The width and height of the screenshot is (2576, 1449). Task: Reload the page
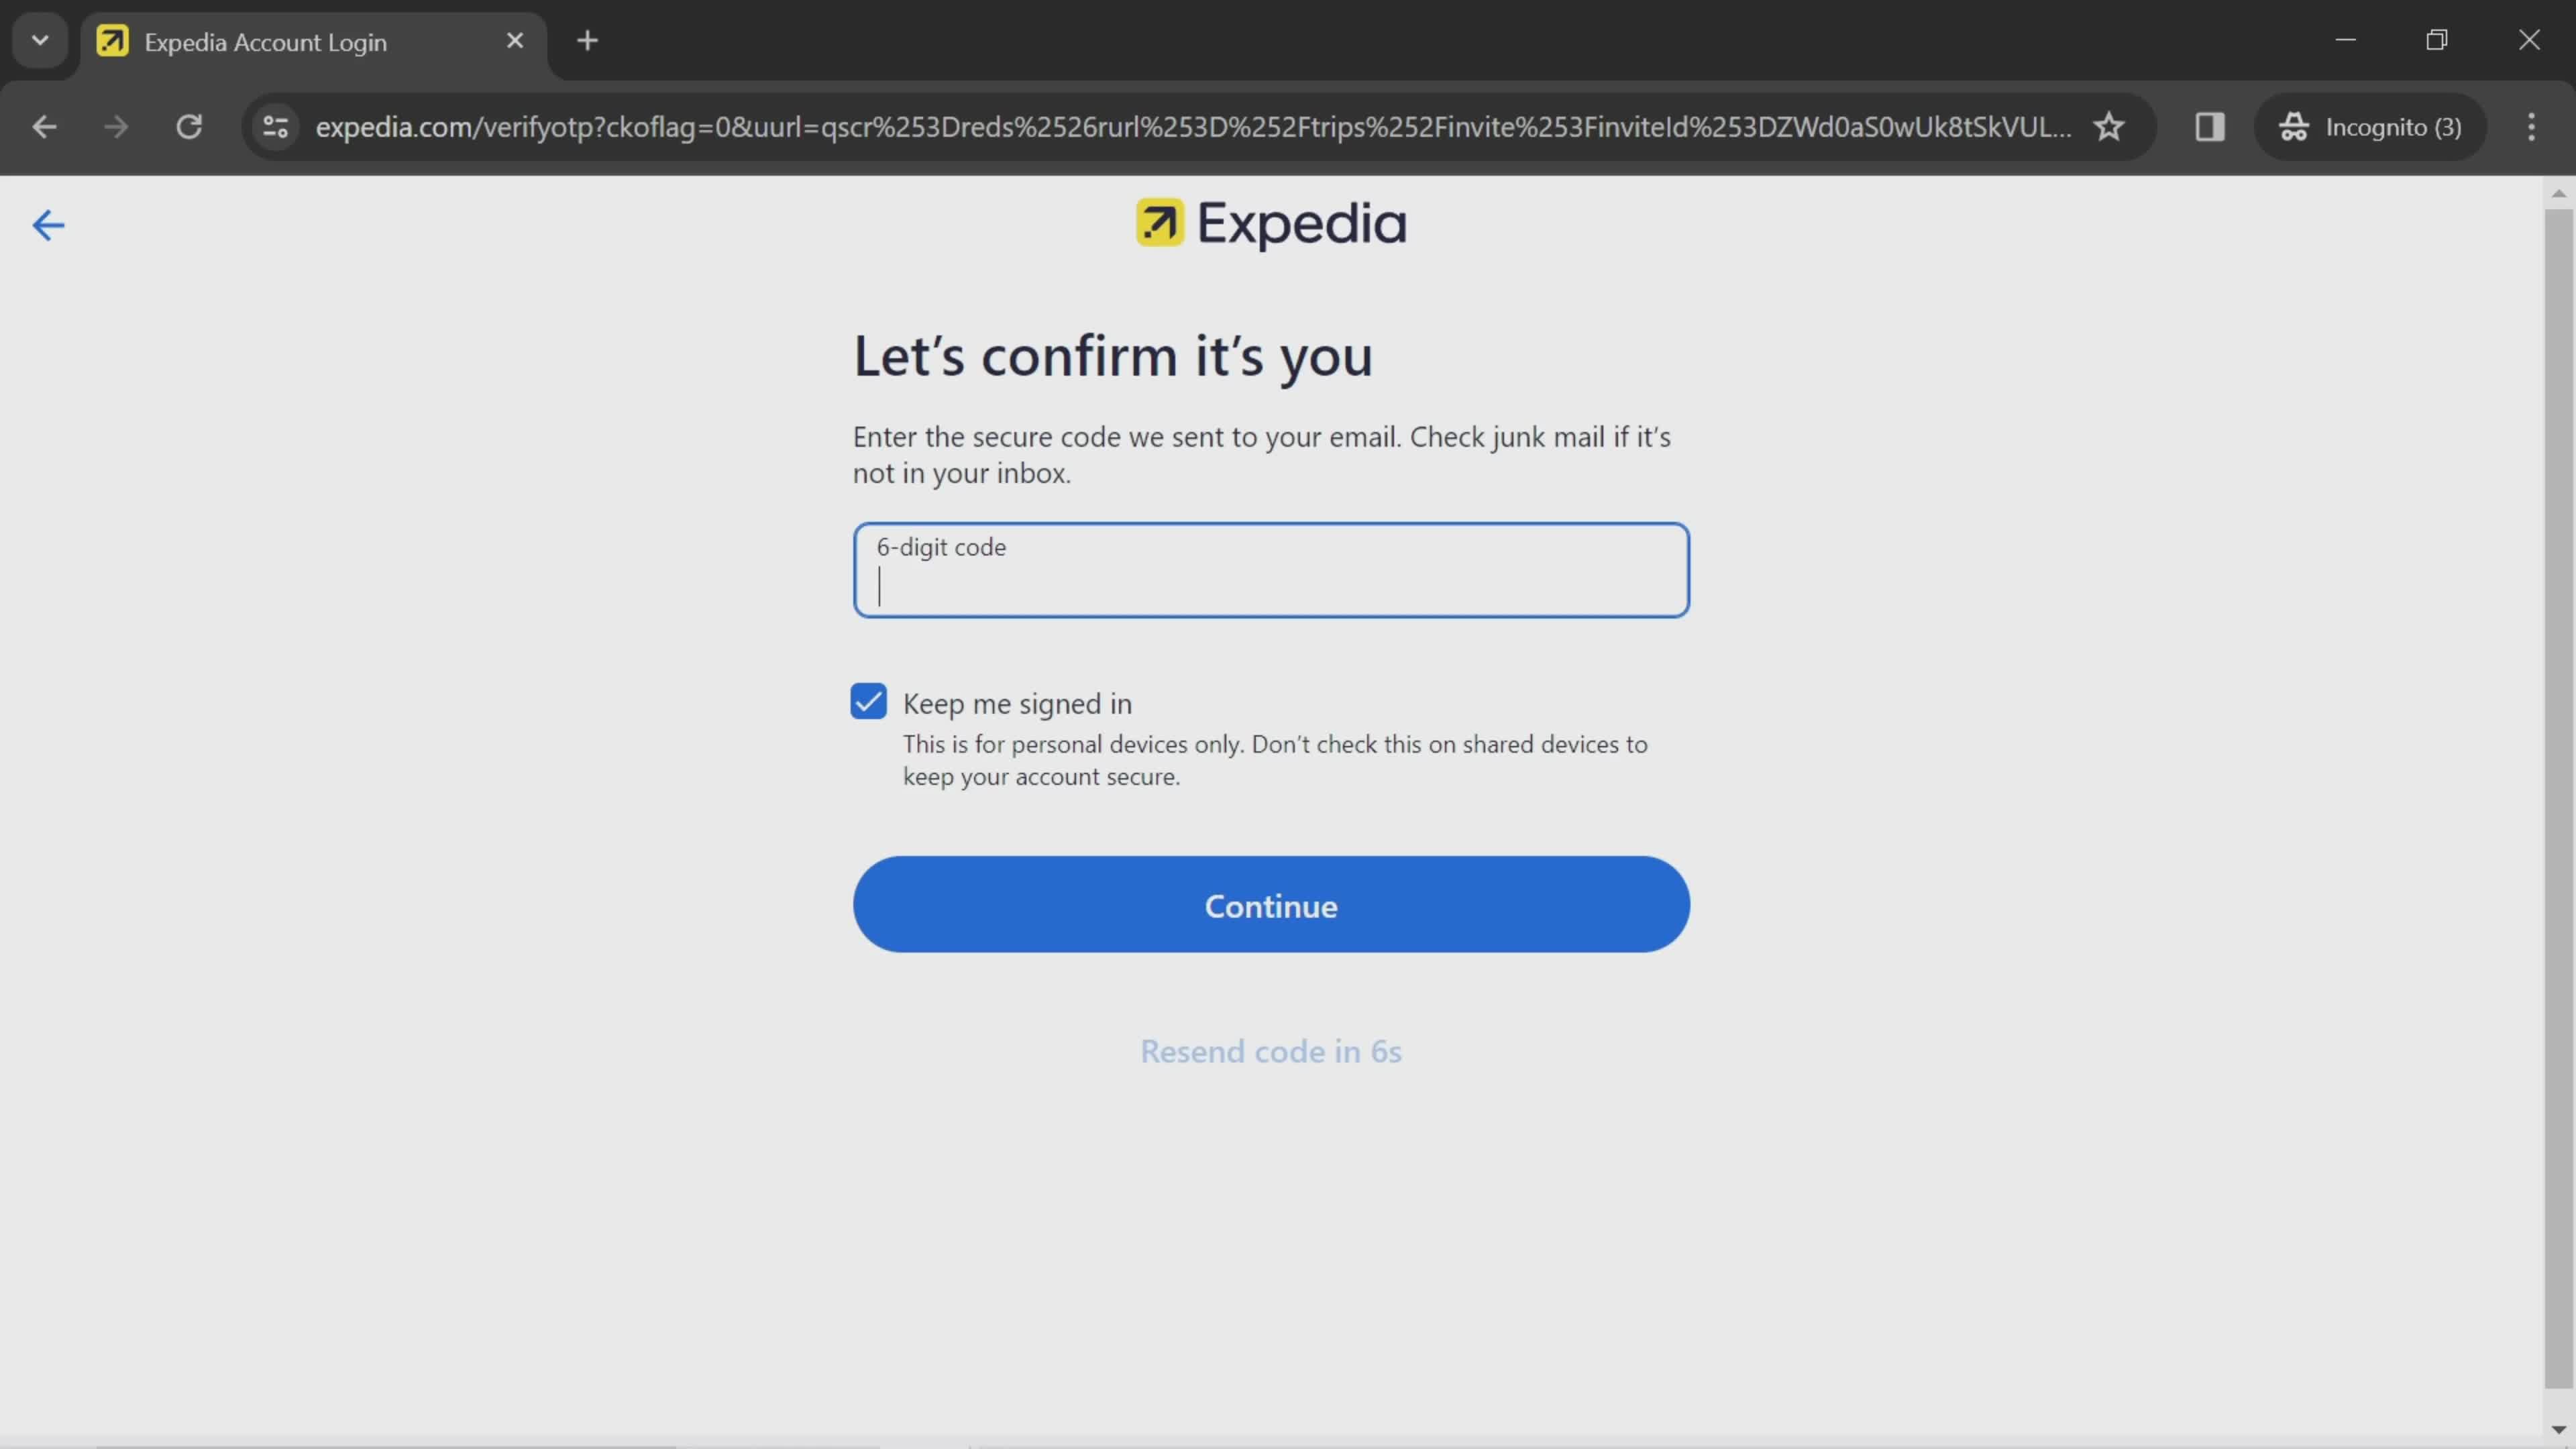point(189,127)
